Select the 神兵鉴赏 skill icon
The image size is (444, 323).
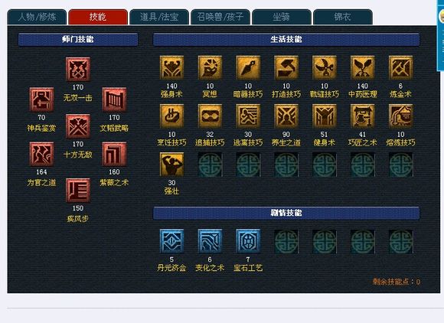pos(41,100)
